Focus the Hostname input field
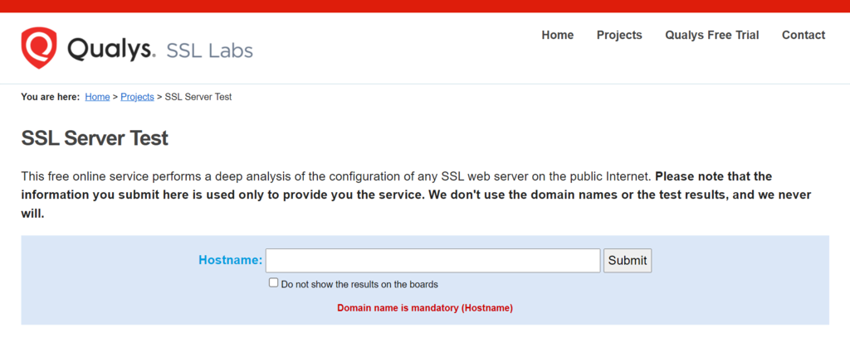 tap(432, 260)
